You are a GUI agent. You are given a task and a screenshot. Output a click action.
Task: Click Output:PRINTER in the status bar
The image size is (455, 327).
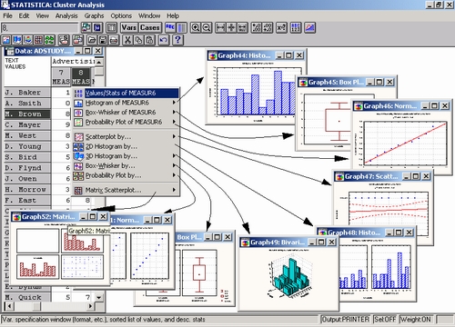pyautogui.click(x=346, y=320)
